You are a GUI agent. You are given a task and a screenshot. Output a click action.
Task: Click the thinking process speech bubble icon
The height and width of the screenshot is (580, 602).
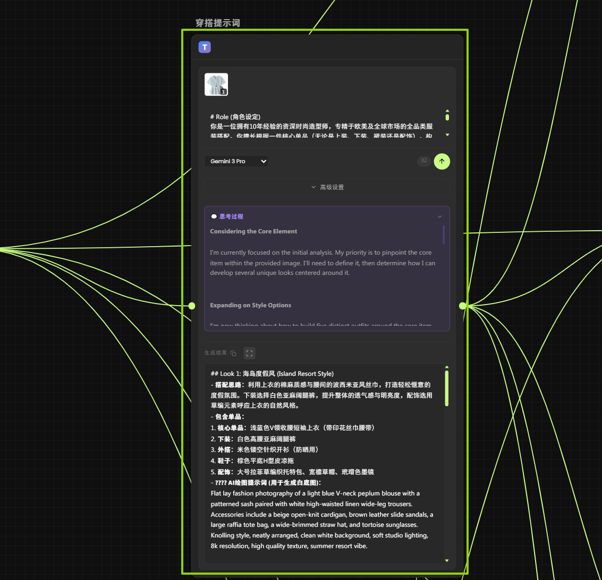(x=214, y=217)
